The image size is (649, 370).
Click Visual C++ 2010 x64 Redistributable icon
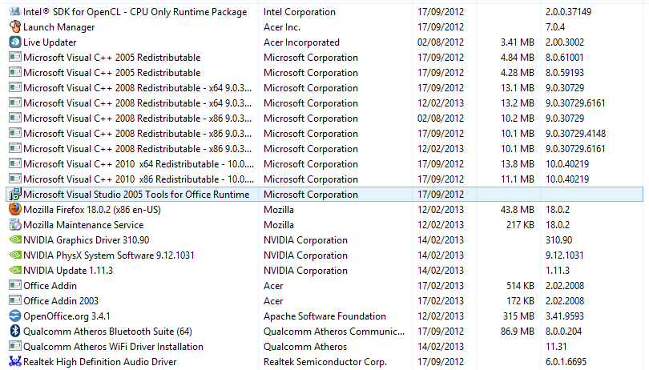click(15, 163)
